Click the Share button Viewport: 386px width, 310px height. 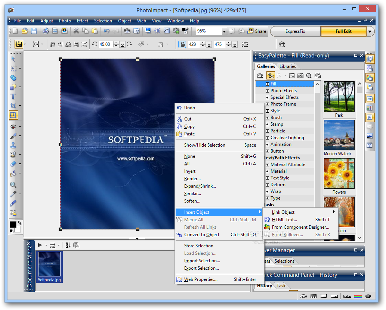click(x=257, y=31)
